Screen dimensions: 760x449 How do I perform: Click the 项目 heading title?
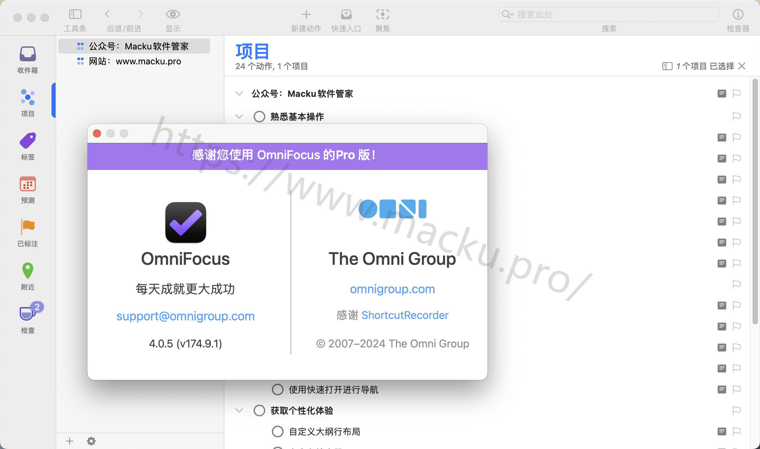253,51
